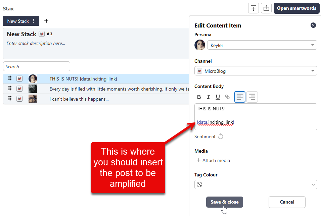Refresh sentiment with the reload icon
The image size is (321, 216).
221,137
